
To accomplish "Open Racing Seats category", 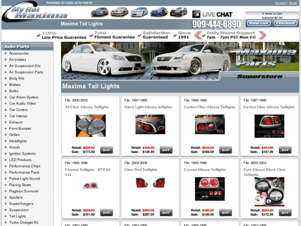I will point(20,185).
